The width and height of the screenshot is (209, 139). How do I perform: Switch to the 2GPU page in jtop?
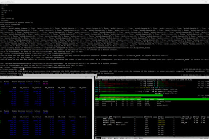click(104, 138)
